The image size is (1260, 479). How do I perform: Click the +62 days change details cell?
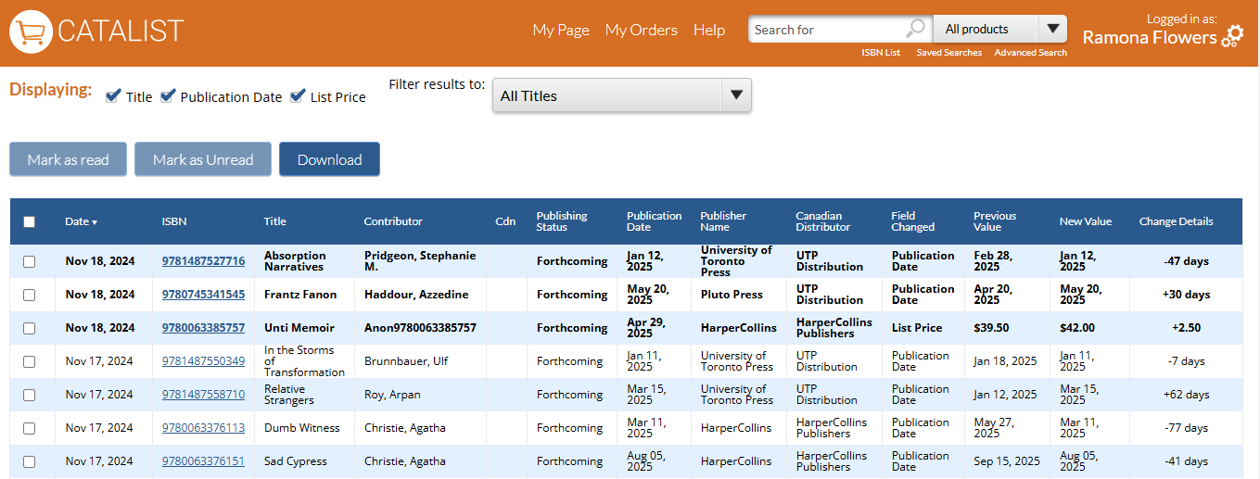[1186, 395]
